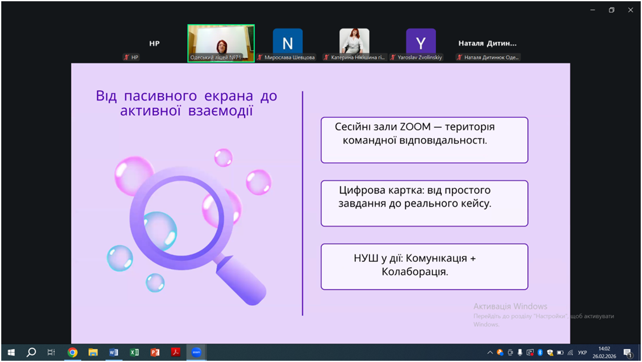Open the clock and date flyout
642x362 pixels.
click(604, 353)
